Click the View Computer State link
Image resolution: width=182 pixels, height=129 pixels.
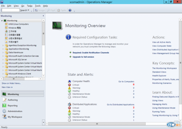click(162, 46)
